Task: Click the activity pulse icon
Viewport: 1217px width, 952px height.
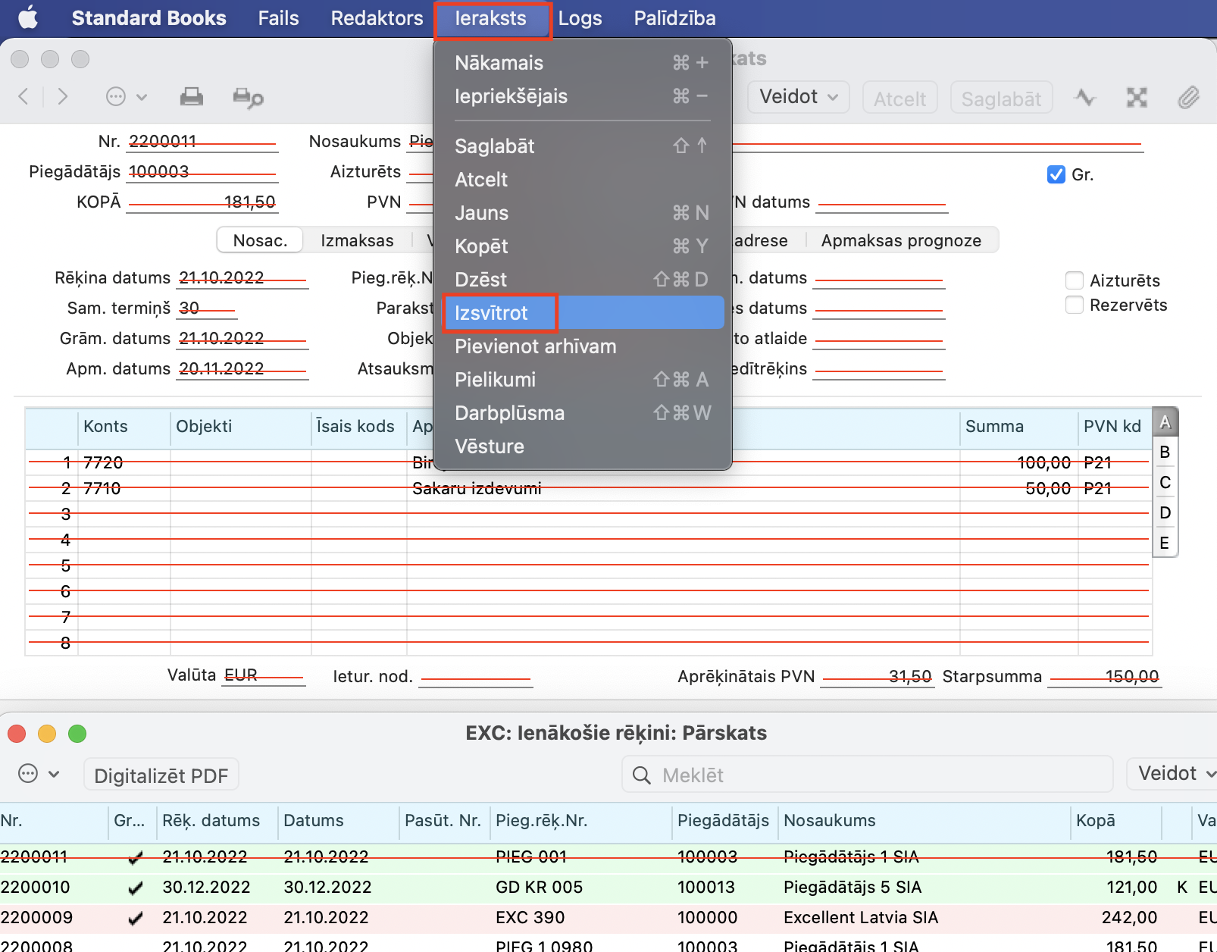Action: point(1085,97)
